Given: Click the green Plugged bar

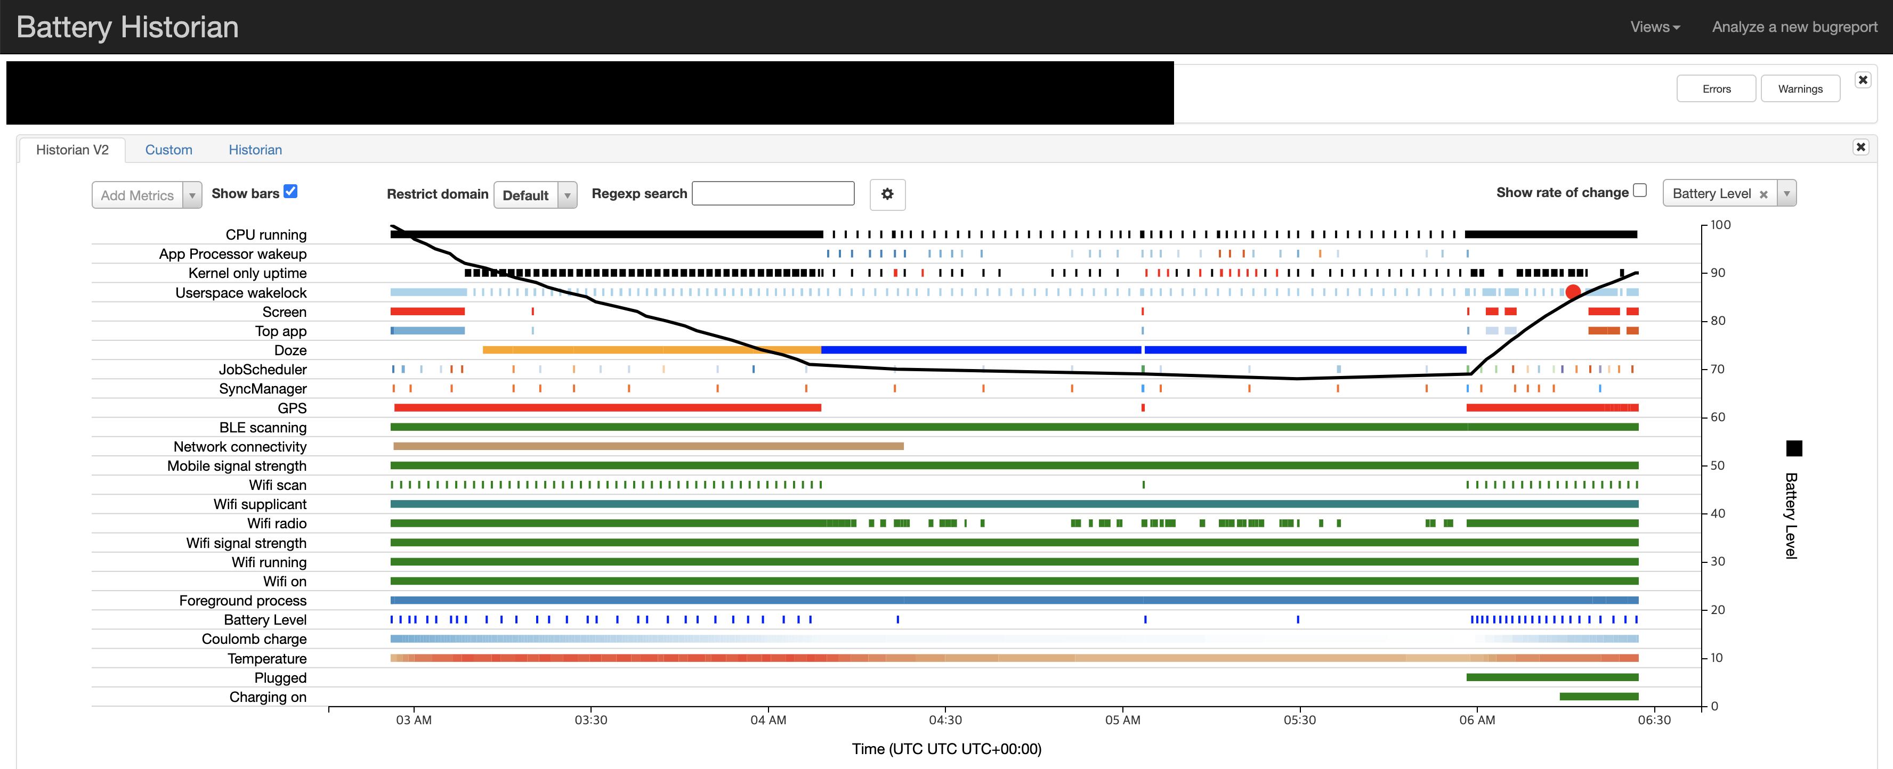Looking at the screenshot, I should click(x=1552, y=677).
